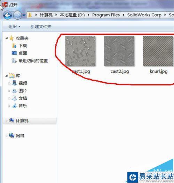Click the 最近访问的位置 icon

point(14,60)
